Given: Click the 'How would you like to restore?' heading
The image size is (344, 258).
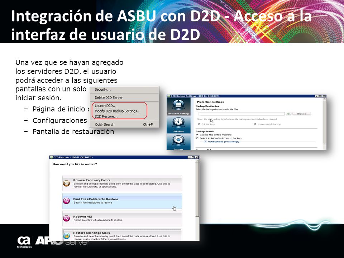Looking at the screenshot, I should coord(75,164).
